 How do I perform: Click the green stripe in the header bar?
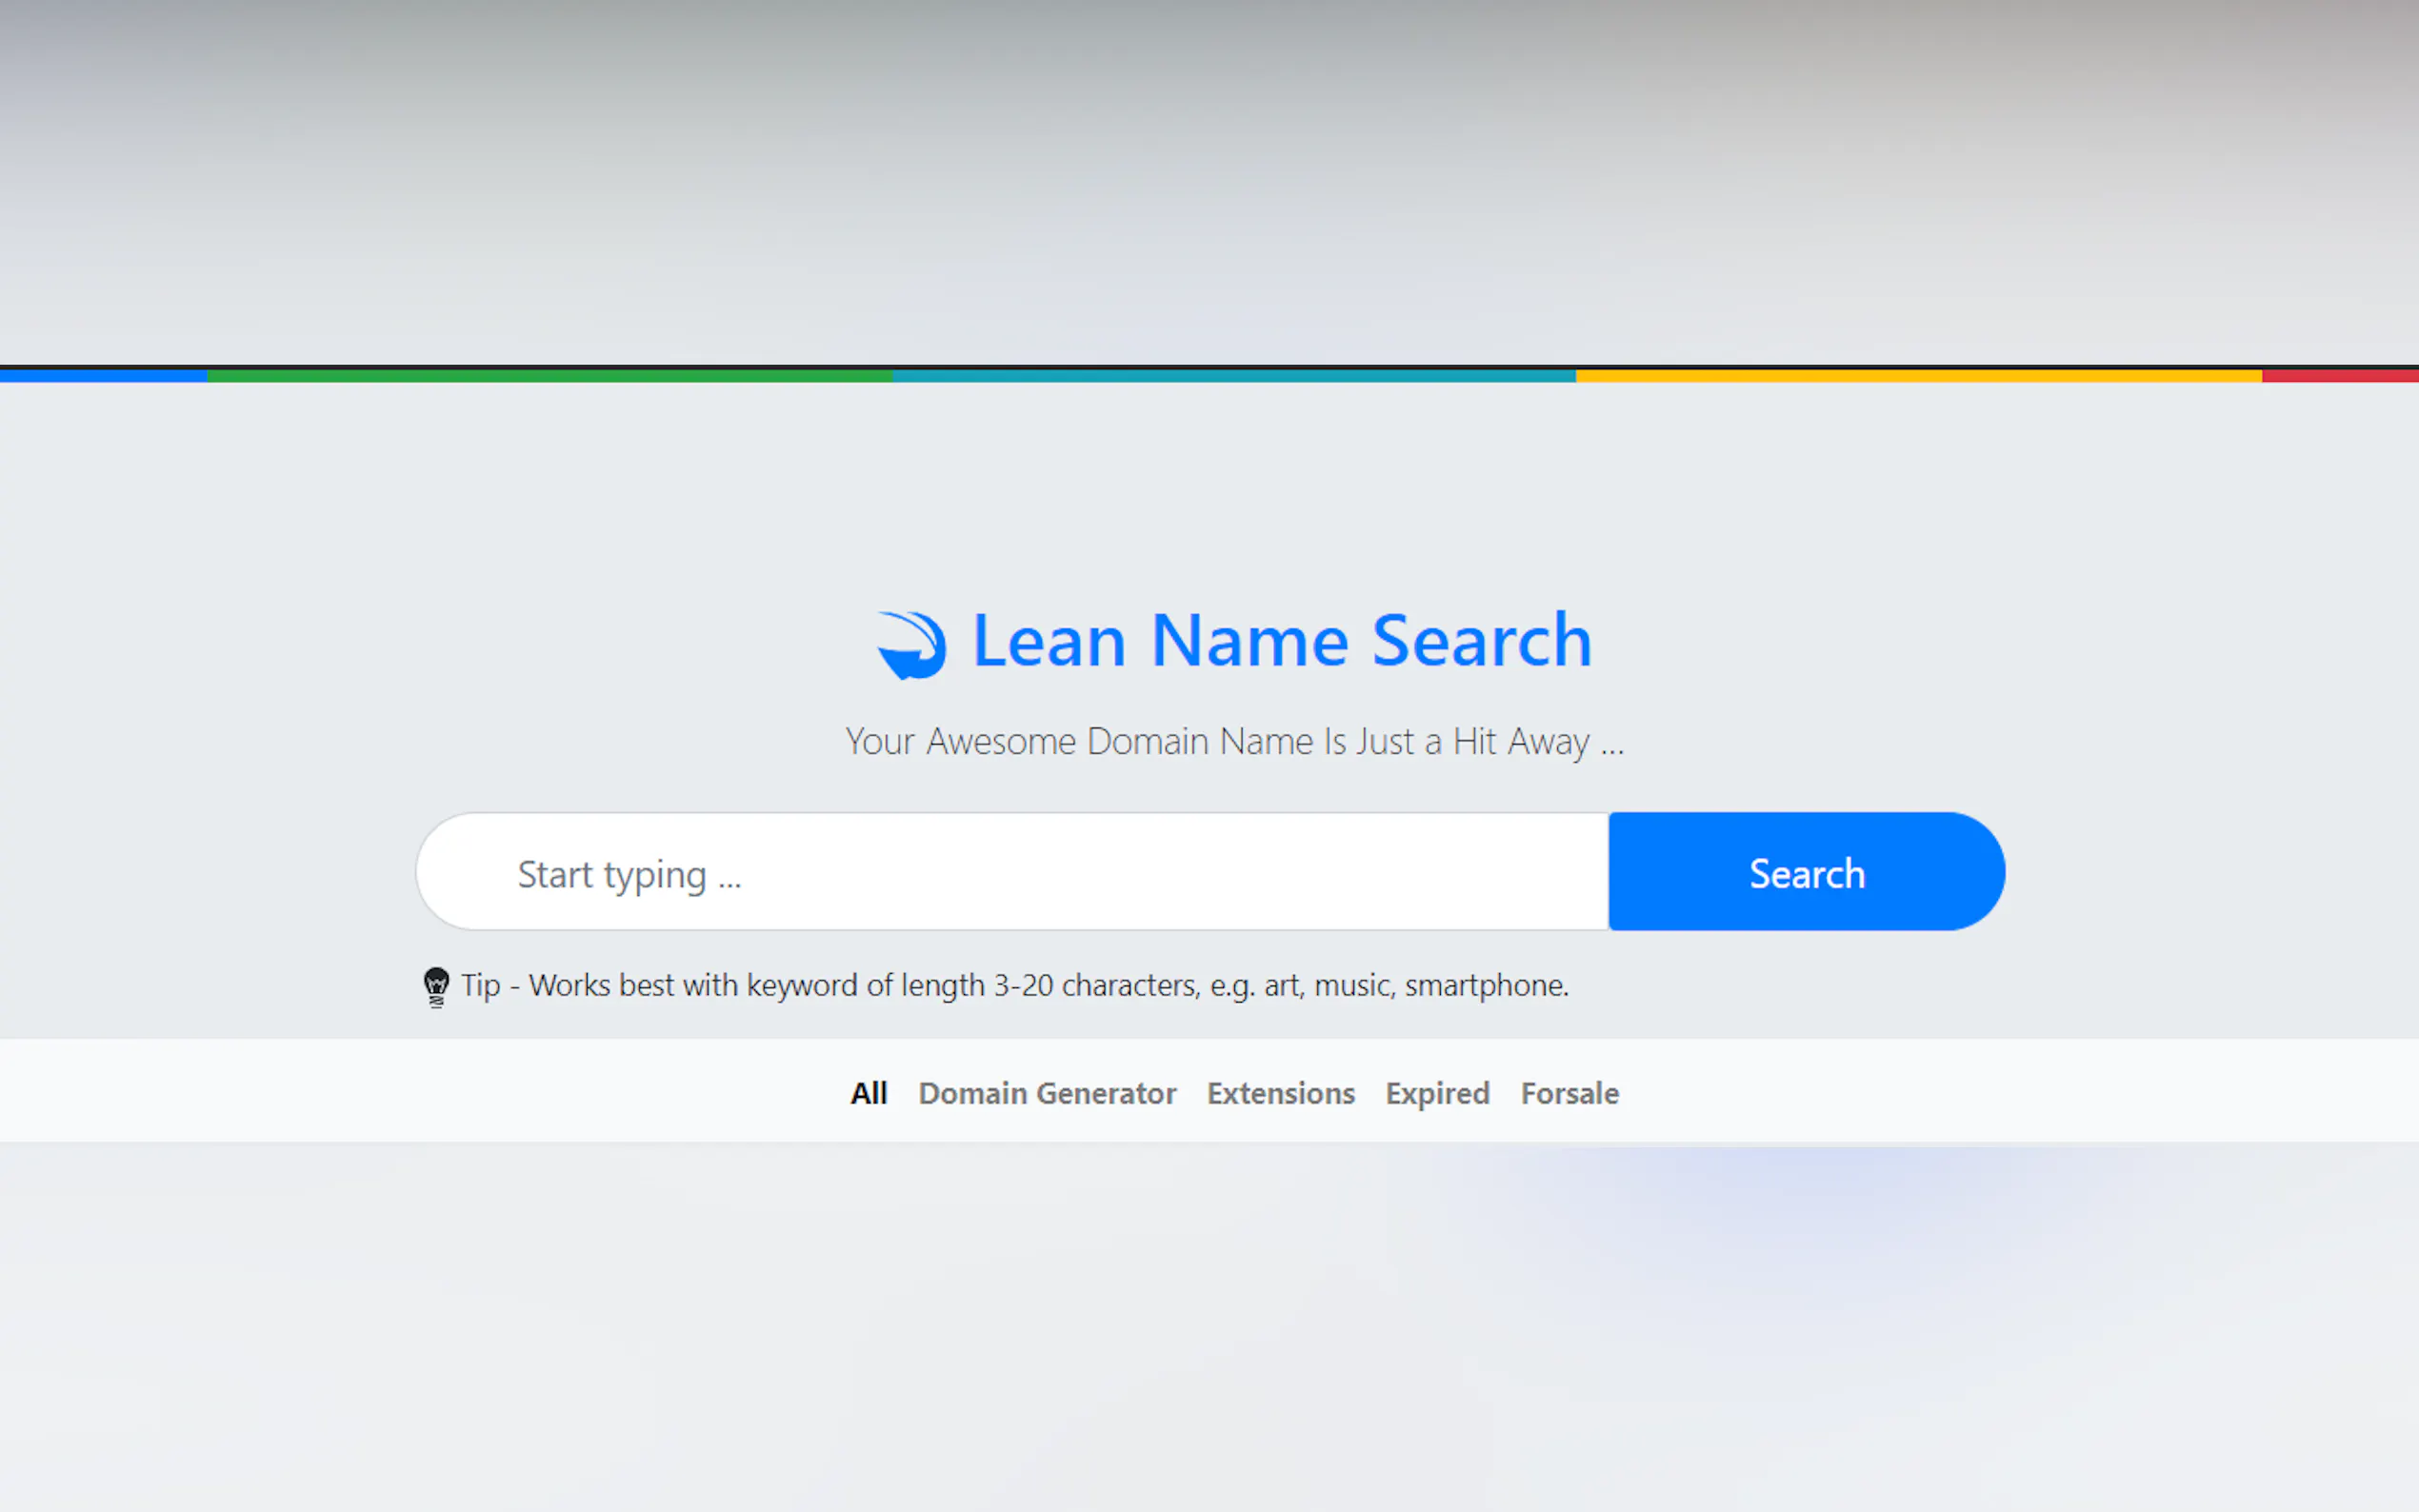(x=550, y=377)
